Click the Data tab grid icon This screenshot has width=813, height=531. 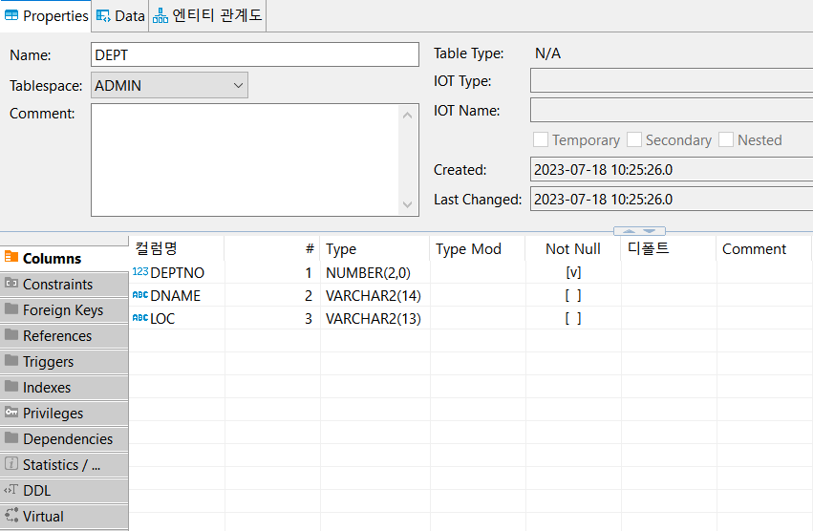(x=103, y=16)
